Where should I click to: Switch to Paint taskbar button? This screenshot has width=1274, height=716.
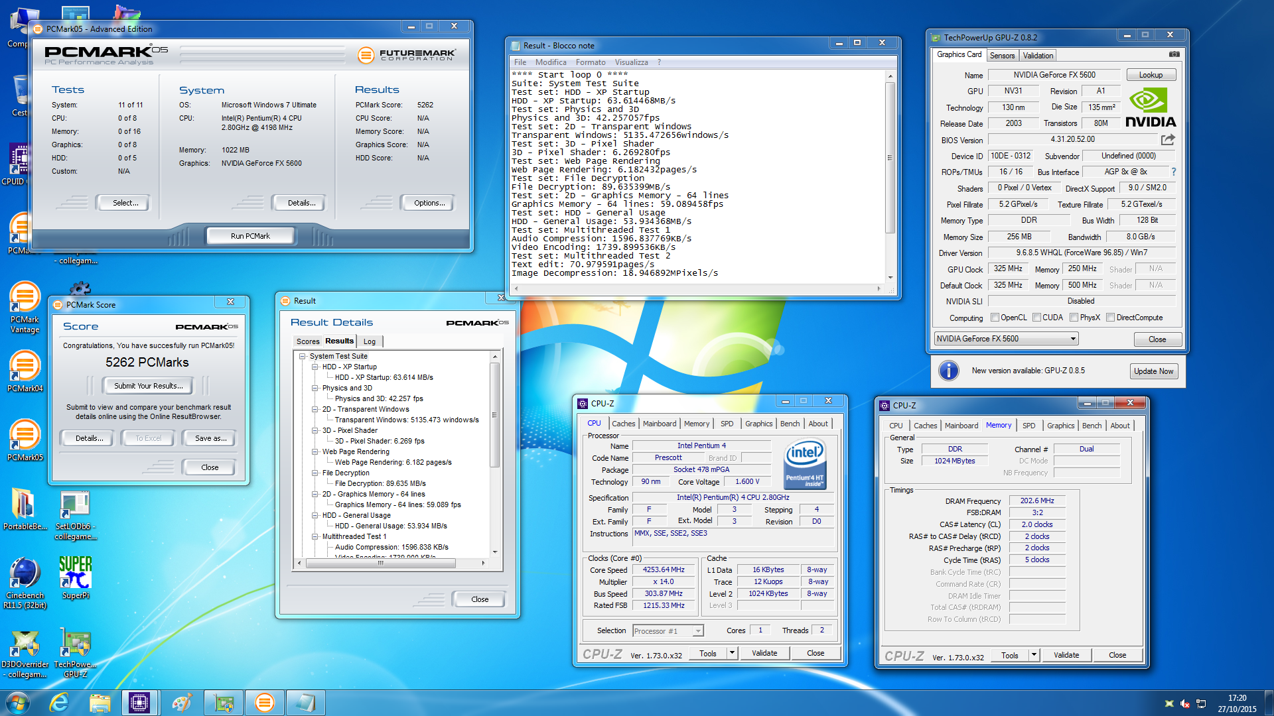(181, 703)
